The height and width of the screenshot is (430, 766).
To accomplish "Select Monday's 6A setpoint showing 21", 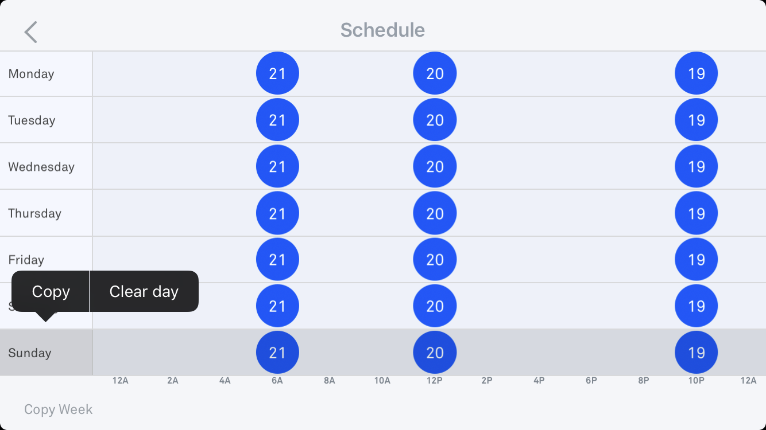I will 277,73.
